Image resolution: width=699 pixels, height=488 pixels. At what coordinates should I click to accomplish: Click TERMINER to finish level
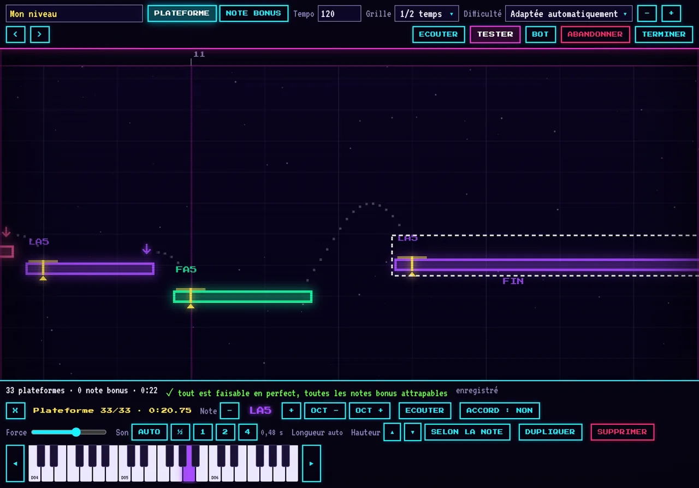664,34
